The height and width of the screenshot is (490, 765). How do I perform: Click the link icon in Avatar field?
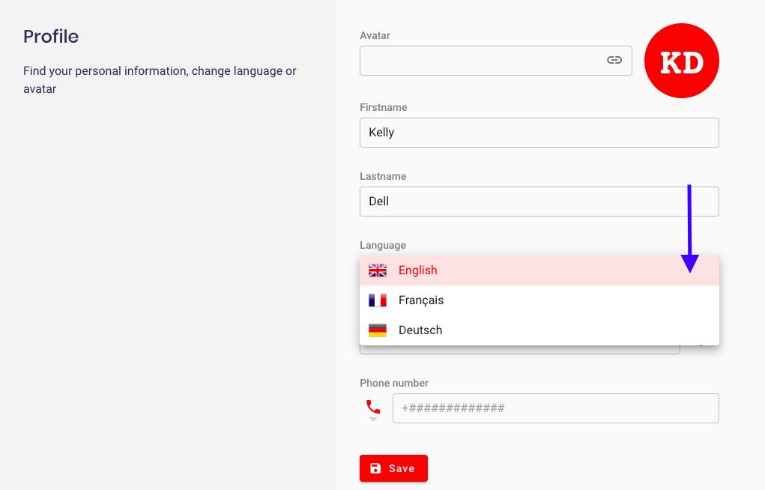coord(614,60)
